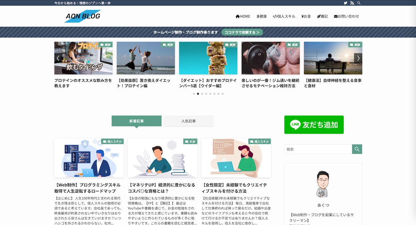
Task: Click 健康 category tag on gym dumbbell card
Action: (293, 45)
